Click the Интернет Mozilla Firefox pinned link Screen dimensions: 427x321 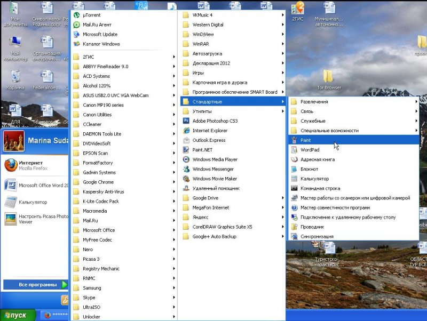coord(35,165)
